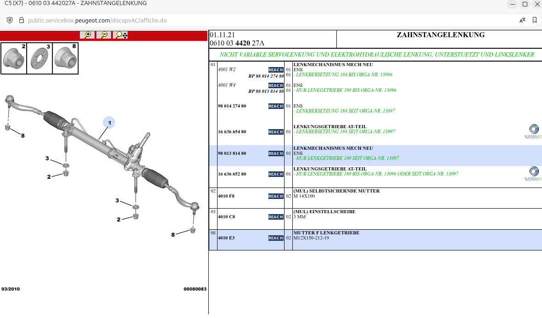Select part number 4001 W4

(x=227, y=85)
